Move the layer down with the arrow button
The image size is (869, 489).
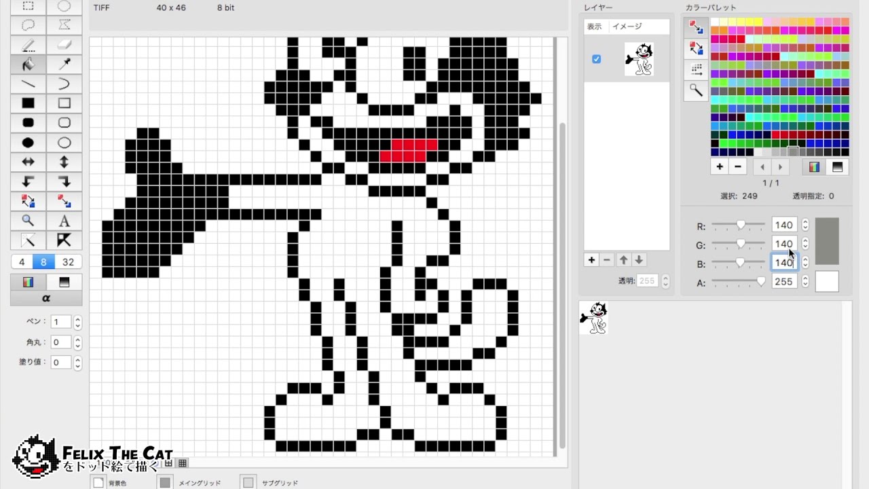(638, 260)
